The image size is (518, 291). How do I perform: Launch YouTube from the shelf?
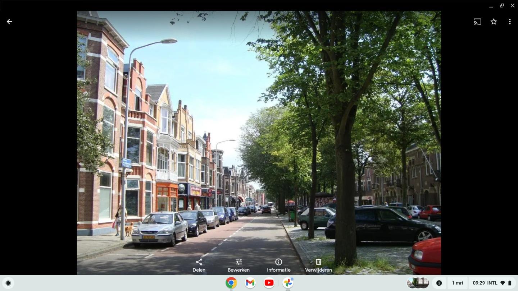(x=269, y=283)
